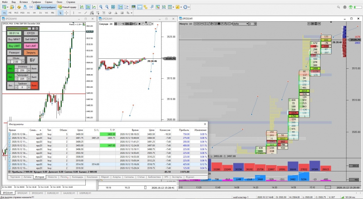Toggle the Алготрейдинг button
Viewport: 363px width, 199px height.
click(46, 7)
